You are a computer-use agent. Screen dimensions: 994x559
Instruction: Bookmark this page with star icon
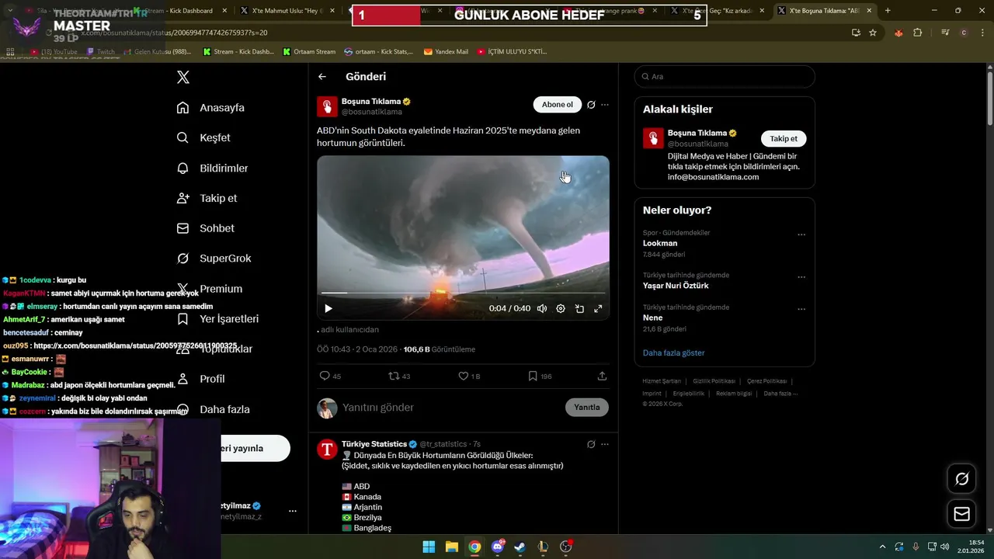(x=873, y=33)
